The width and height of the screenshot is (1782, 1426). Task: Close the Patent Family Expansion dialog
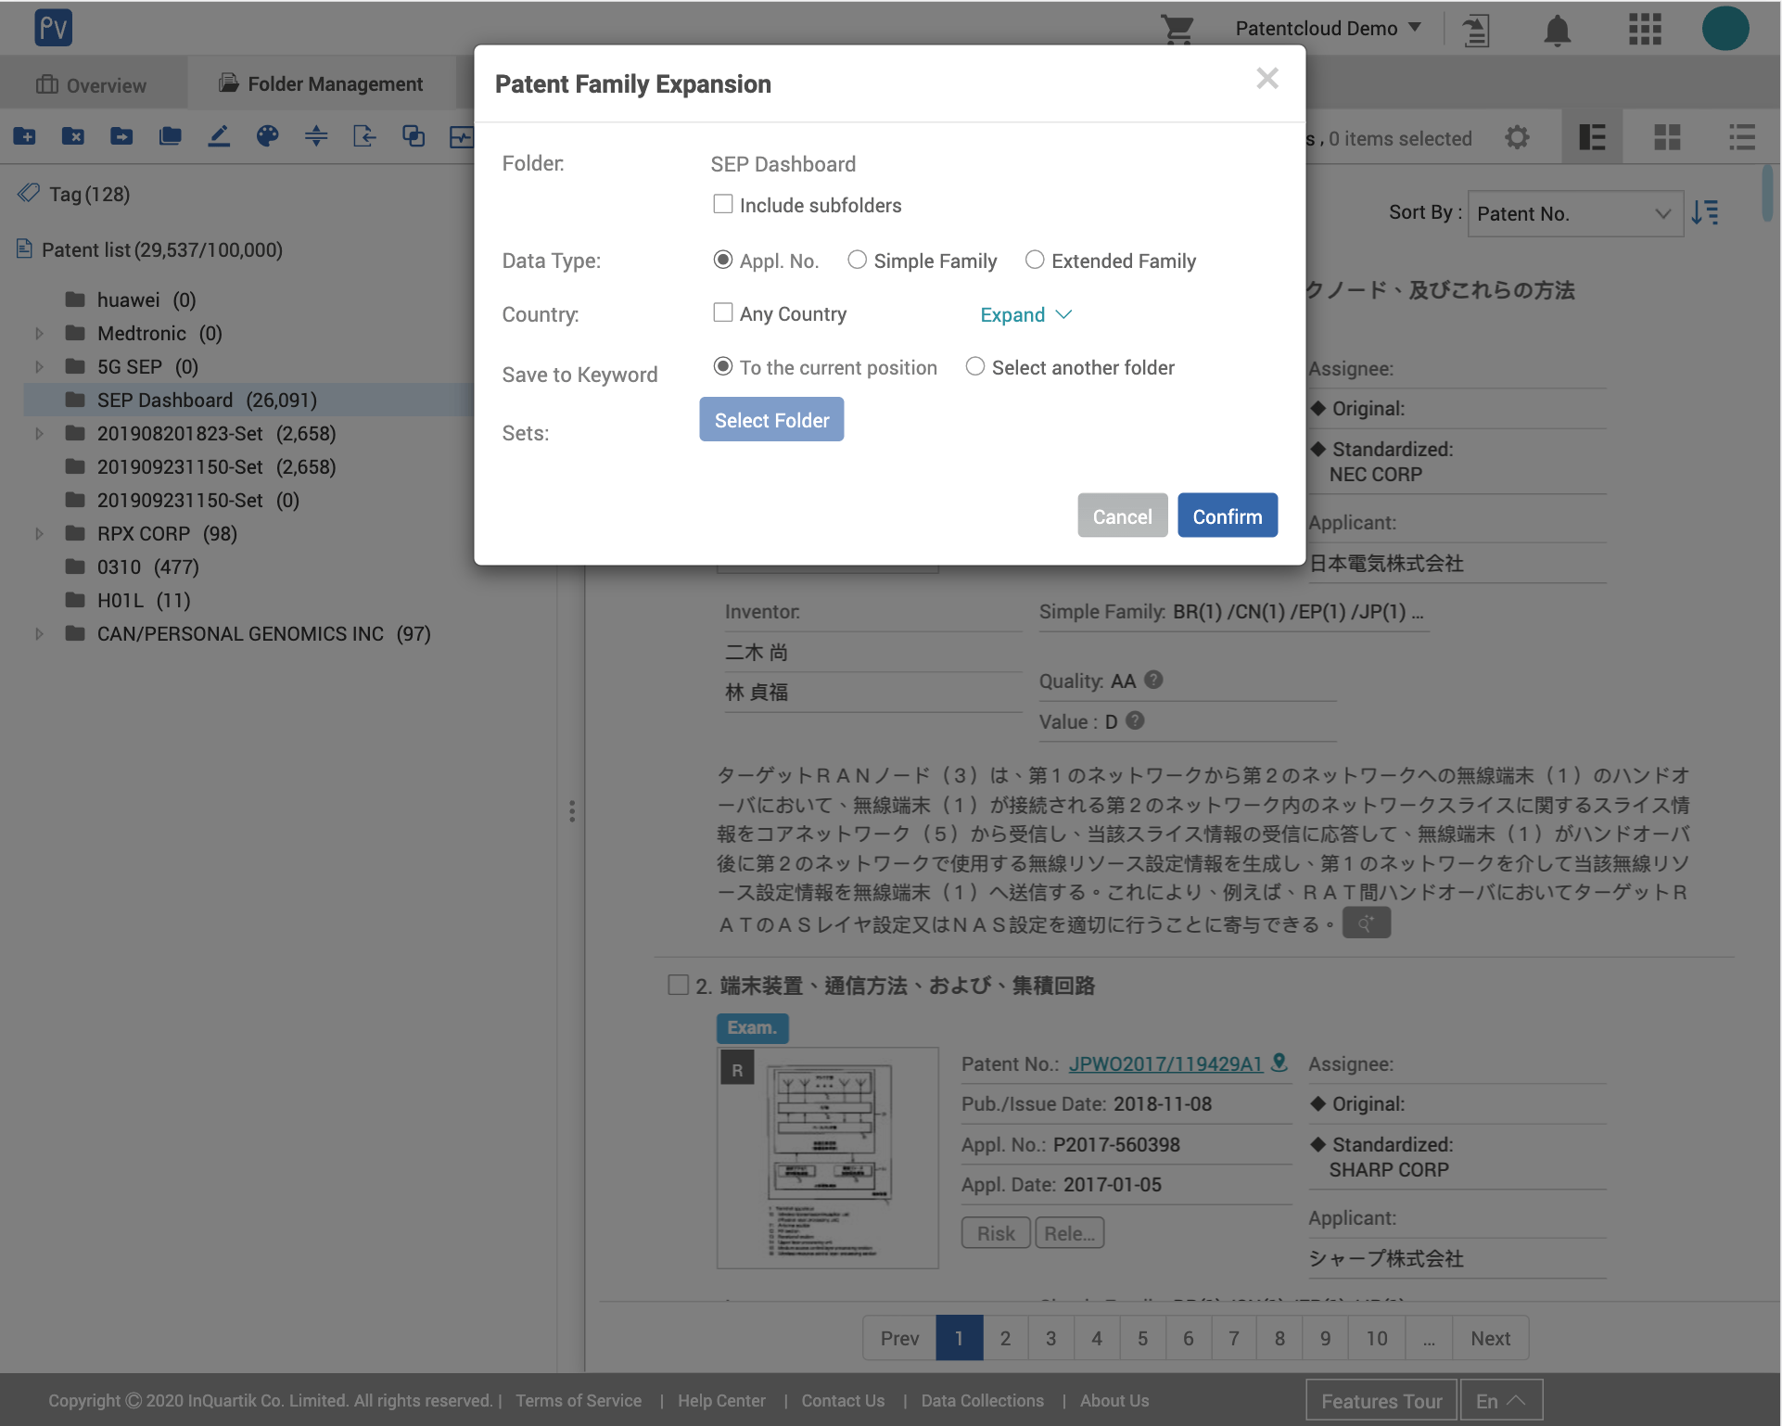1266,79
